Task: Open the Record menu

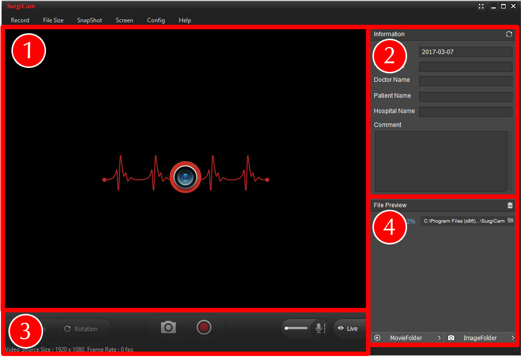Action: [20, 20]
